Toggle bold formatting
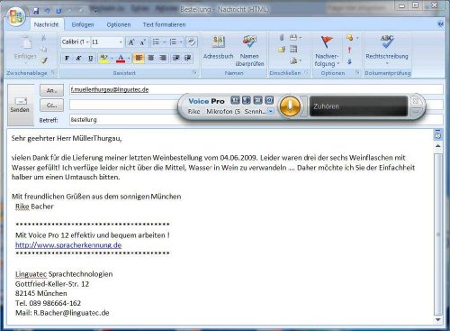 point(67,58)
